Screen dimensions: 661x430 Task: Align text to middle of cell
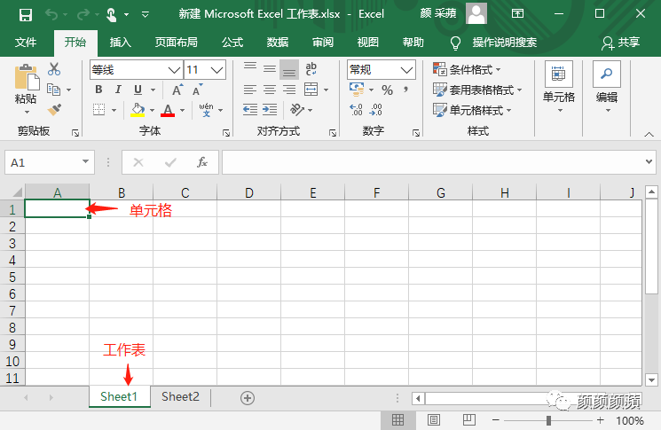[x=270, y=69]
